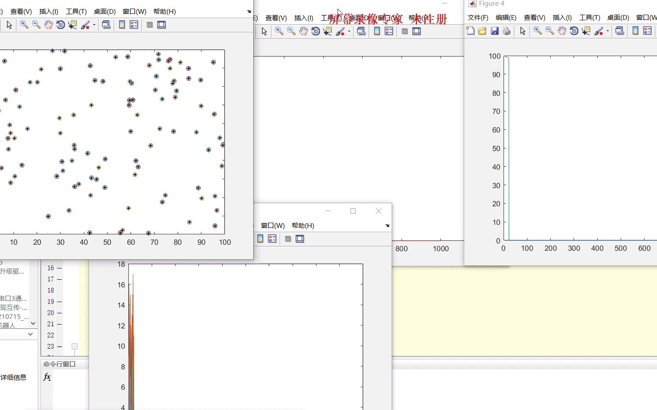Select file entry 串口3通...

point(13,299)
